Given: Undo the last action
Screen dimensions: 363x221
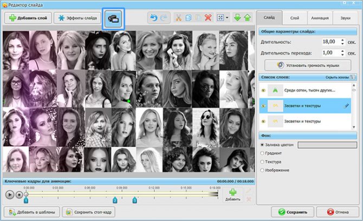Looking at the screenshot, I should click(x=153, y=18).
